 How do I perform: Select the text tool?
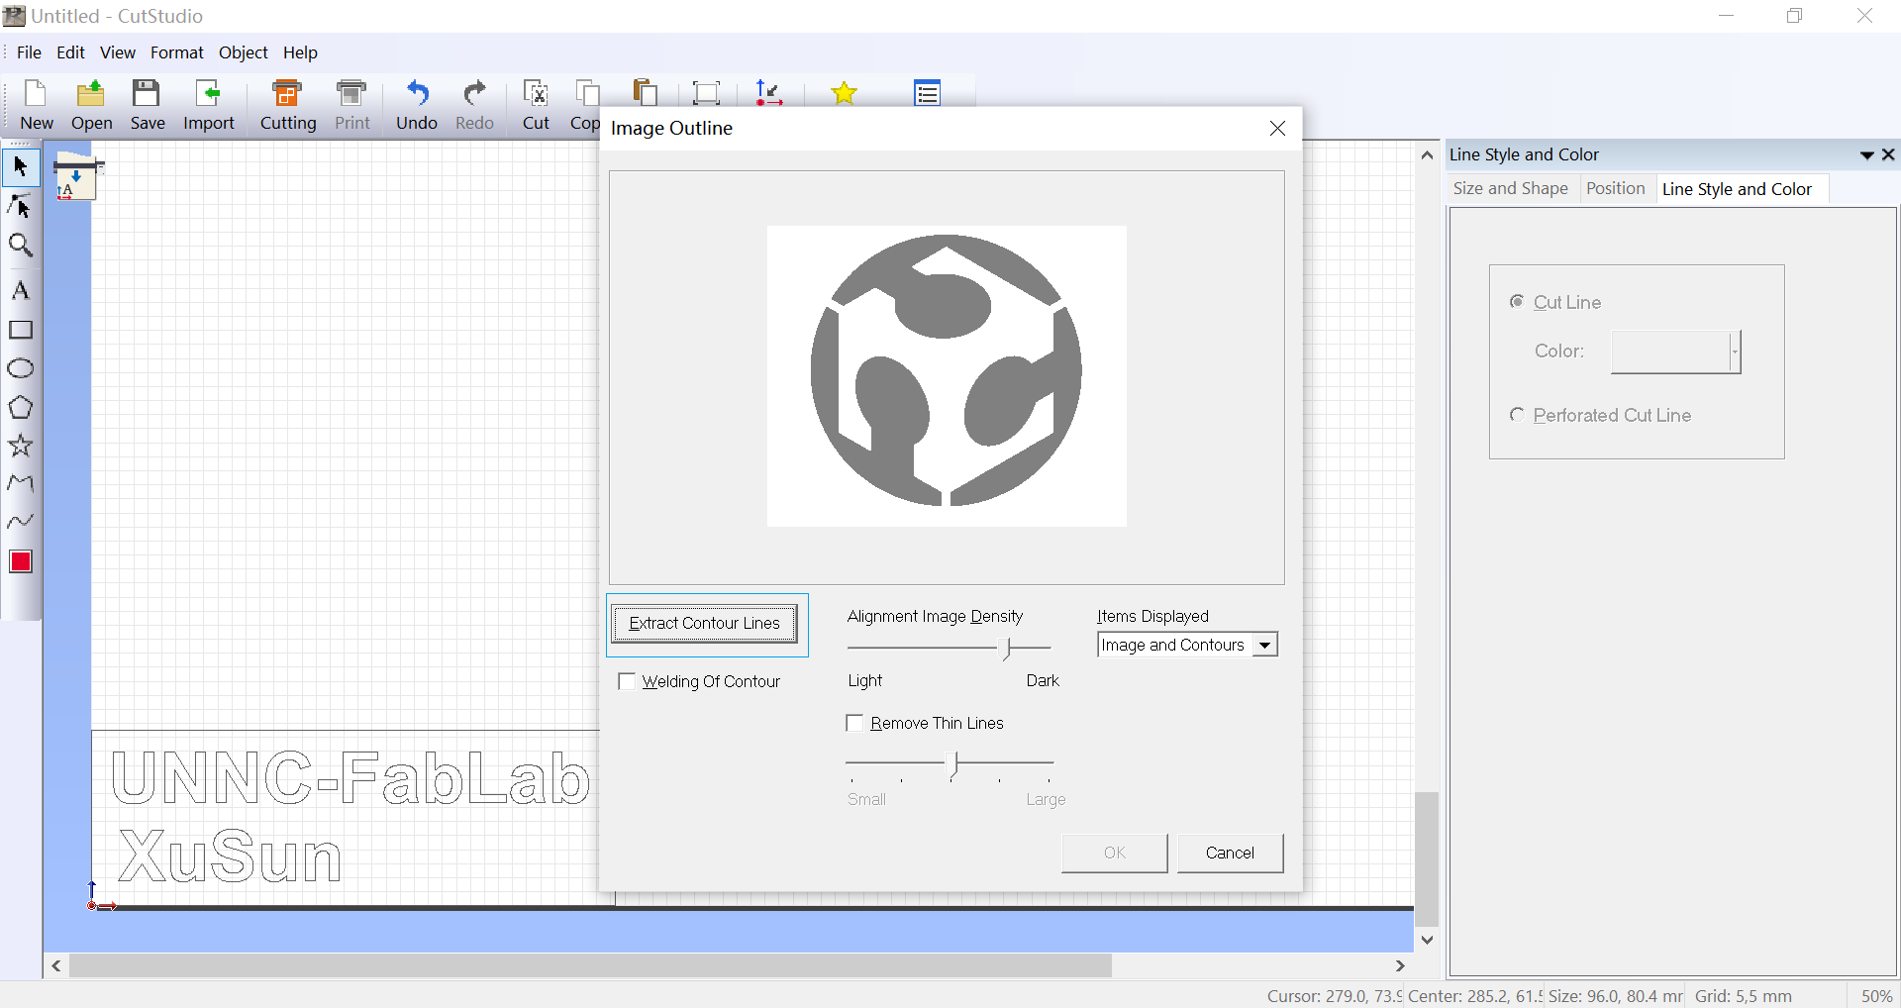21,290
